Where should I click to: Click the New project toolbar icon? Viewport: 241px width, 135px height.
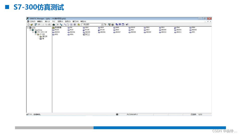coord(28,24)
